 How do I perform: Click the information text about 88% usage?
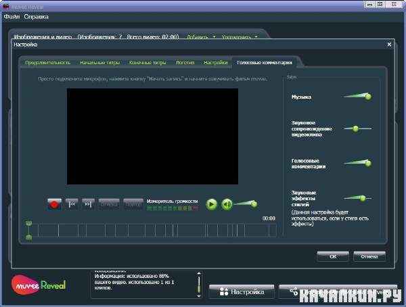coord(134,282)
